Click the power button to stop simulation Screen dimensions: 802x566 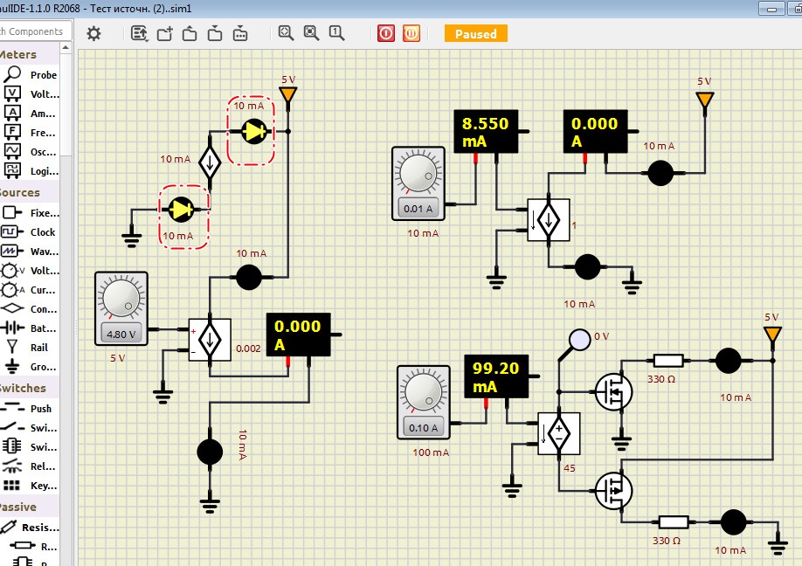tap(386, 33)
